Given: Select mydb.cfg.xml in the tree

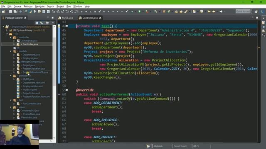Looking at the screenshot, I should tap(30, 90).
